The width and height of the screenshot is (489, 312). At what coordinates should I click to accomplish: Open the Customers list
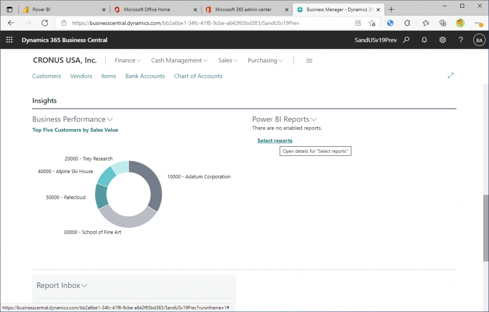47,76
